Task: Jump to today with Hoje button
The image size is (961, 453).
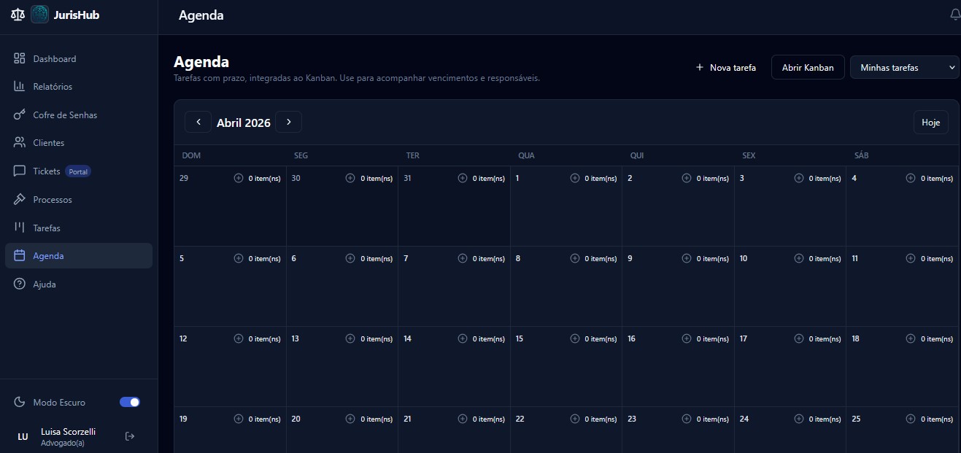Action: (x=931, y=123)
